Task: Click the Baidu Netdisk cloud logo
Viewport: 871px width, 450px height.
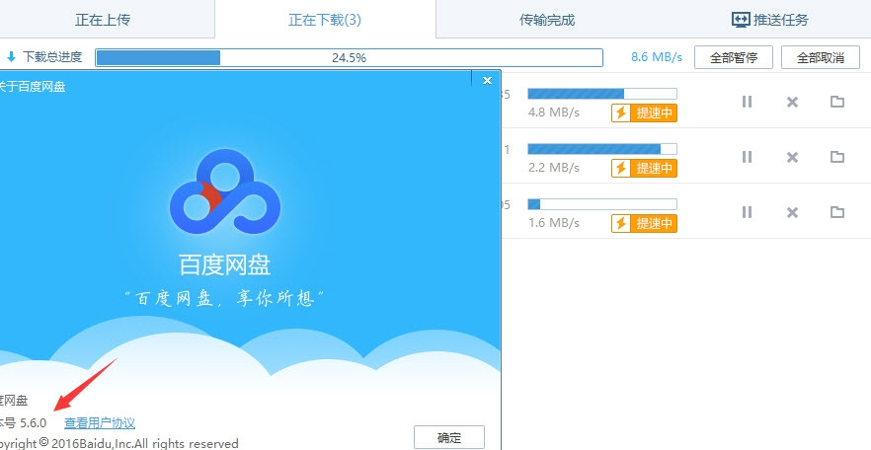Action: point(225,190)
